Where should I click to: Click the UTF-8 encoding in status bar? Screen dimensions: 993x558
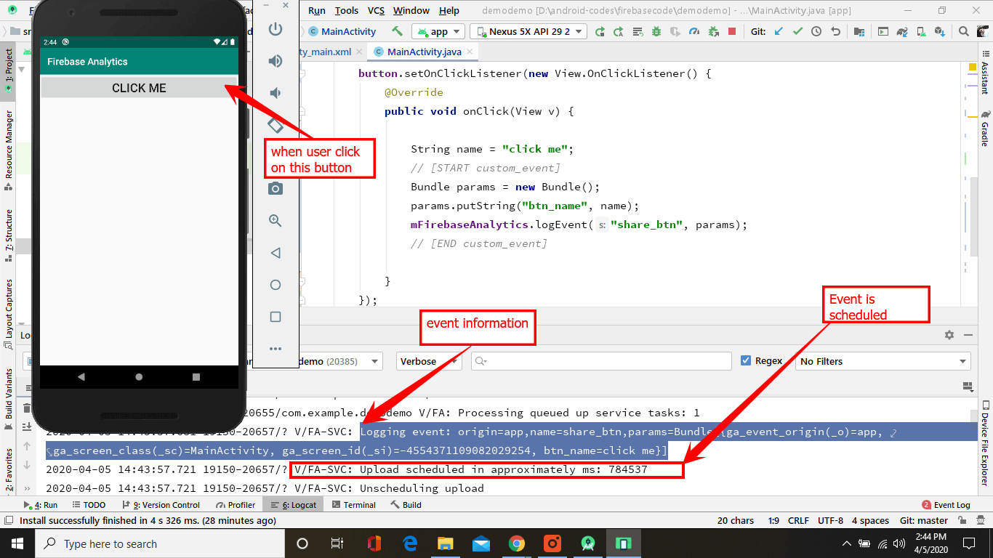click(x=830, y=520)
